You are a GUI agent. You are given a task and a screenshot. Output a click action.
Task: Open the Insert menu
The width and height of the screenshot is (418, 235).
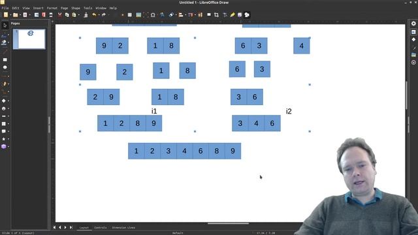pos(38,8)
